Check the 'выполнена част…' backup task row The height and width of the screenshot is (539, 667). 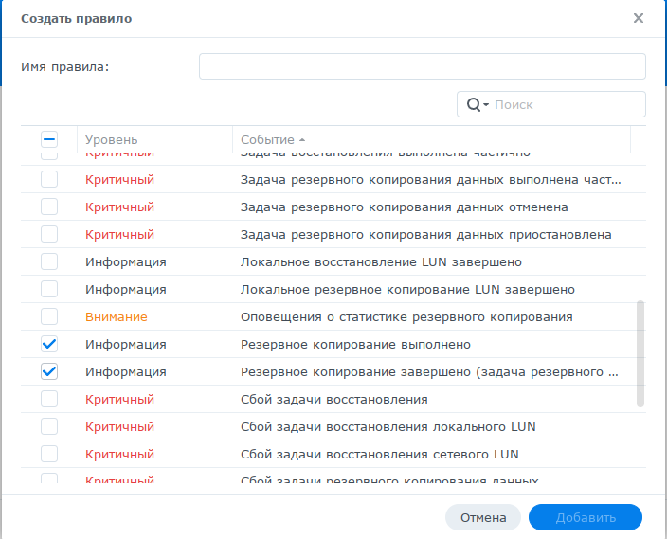pyautogui.click(x=49, y=179)
